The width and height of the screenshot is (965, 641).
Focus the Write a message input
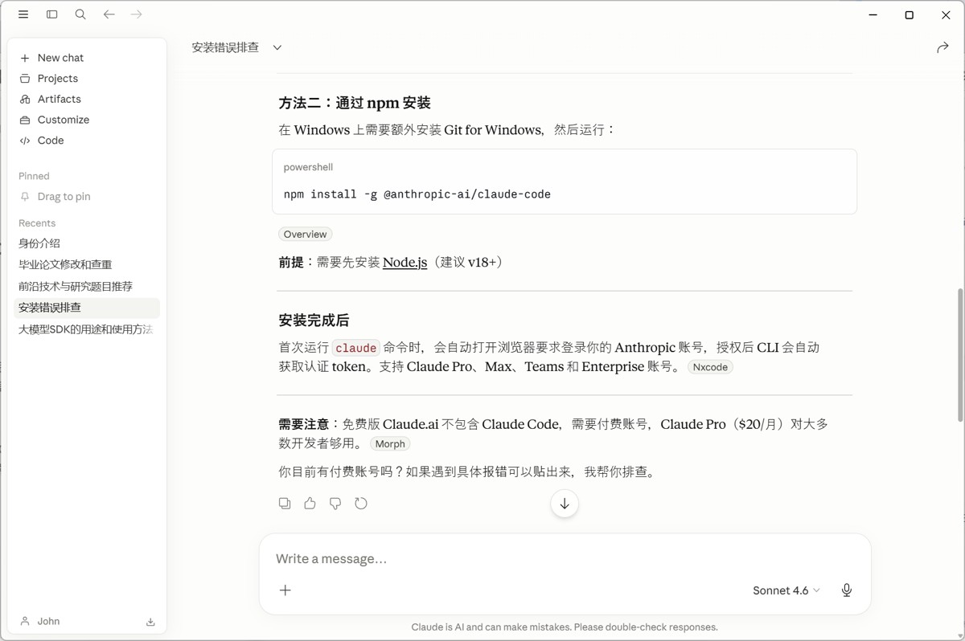[565, 559]
